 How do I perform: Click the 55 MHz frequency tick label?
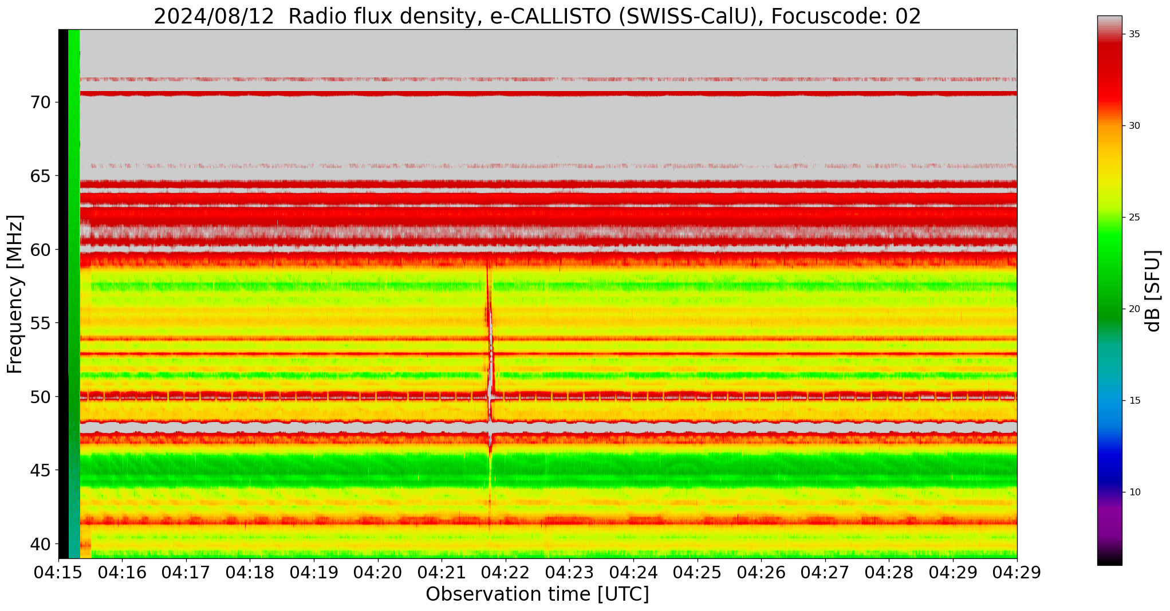pyautogui.click(x=40, y=324)
